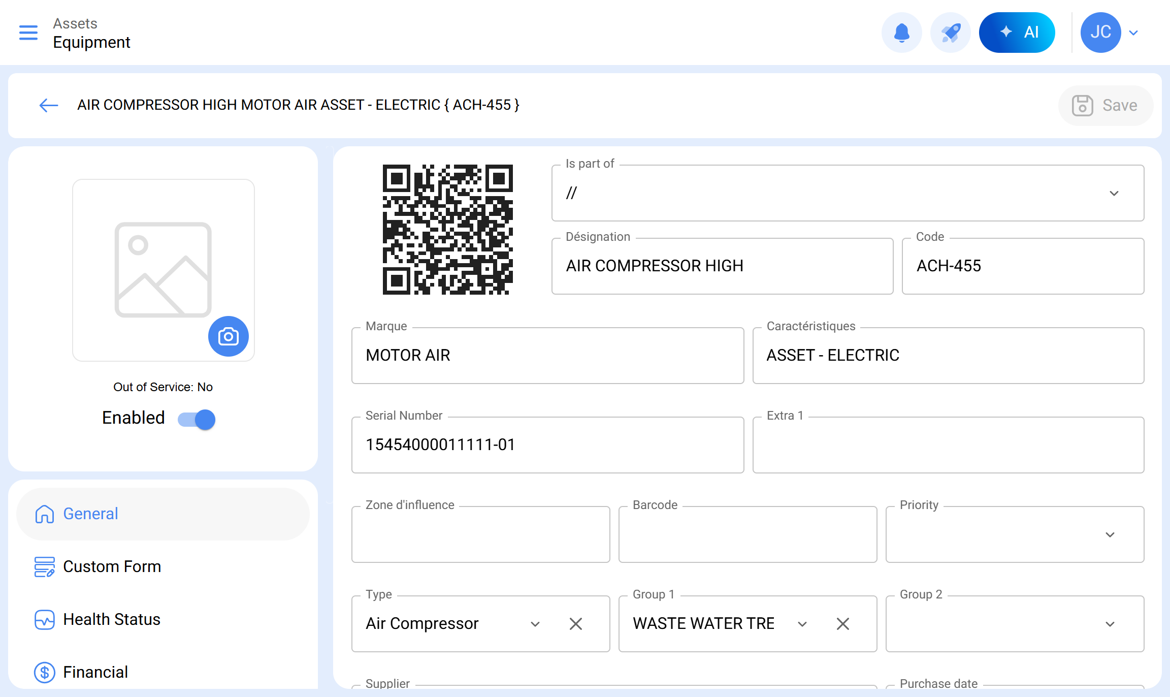Go back using the left arrow
Viewport: 1170px width, 697px height.
point(49,105)
